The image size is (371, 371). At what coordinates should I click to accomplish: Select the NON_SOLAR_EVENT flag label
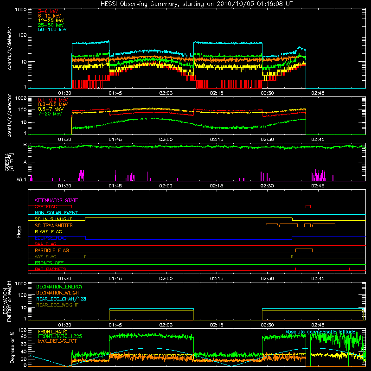click(x=56, y=213)
